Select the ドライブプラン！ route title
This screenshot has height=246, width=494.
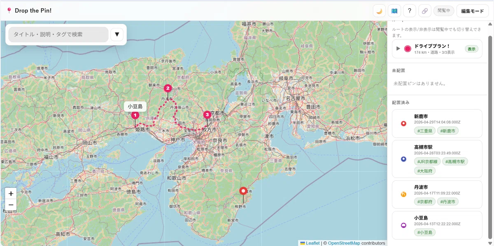tap(432, 46)
